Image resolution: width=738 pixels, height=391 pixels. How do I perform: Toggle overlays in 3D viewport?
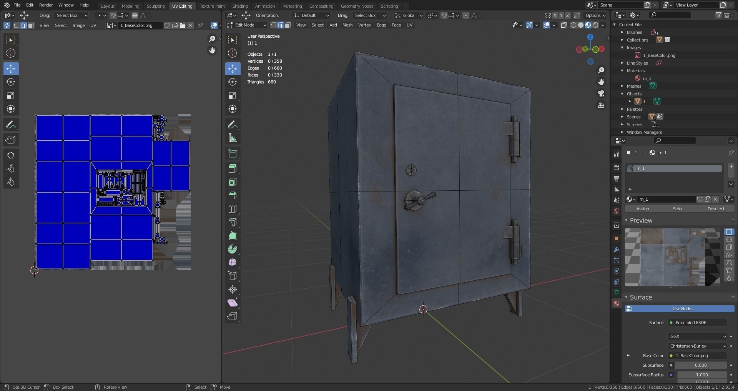[x=547, y=25]
